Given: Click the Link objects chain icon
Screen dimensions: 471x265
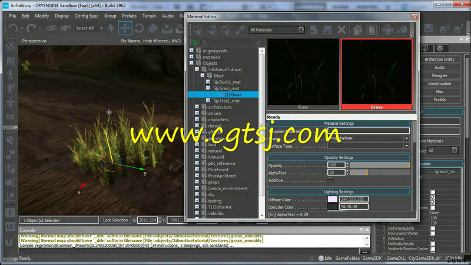Looking at the screenshot, I should (51, 28).
